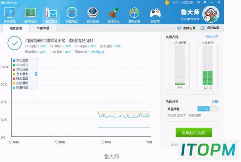Select 温度管理 thermometer icon
Screen dimensions: 241x162
point(51,12)
